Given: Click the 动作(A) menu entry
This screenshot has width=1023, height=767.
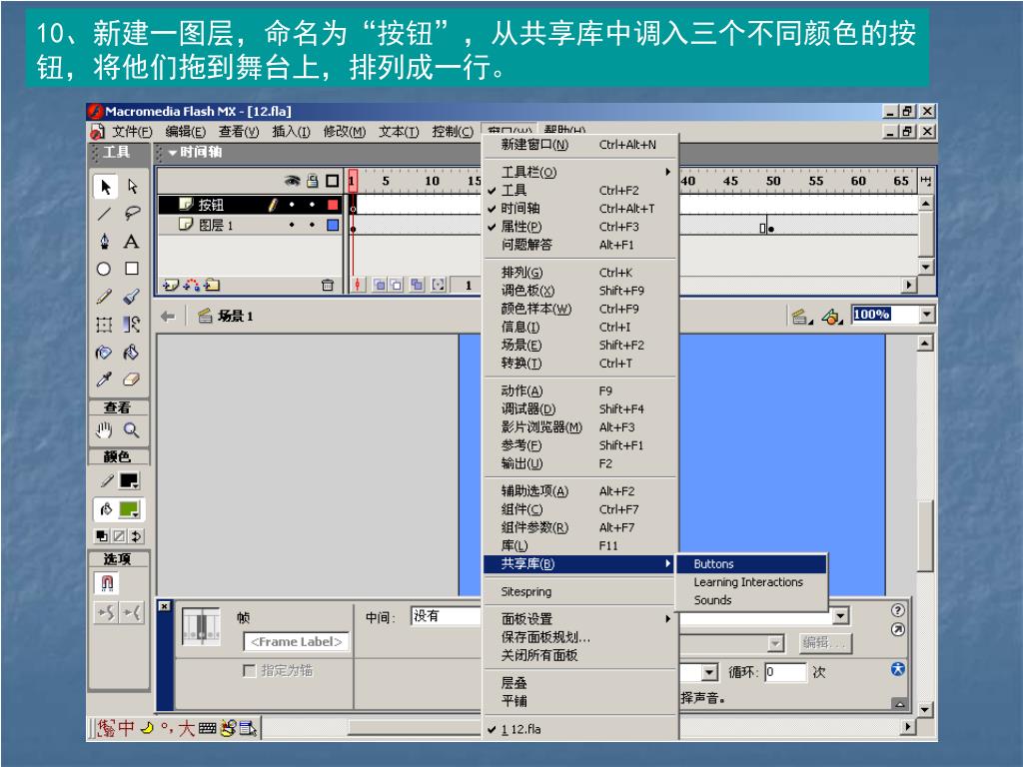Looking at the screenshot, I should click(580, 391).
